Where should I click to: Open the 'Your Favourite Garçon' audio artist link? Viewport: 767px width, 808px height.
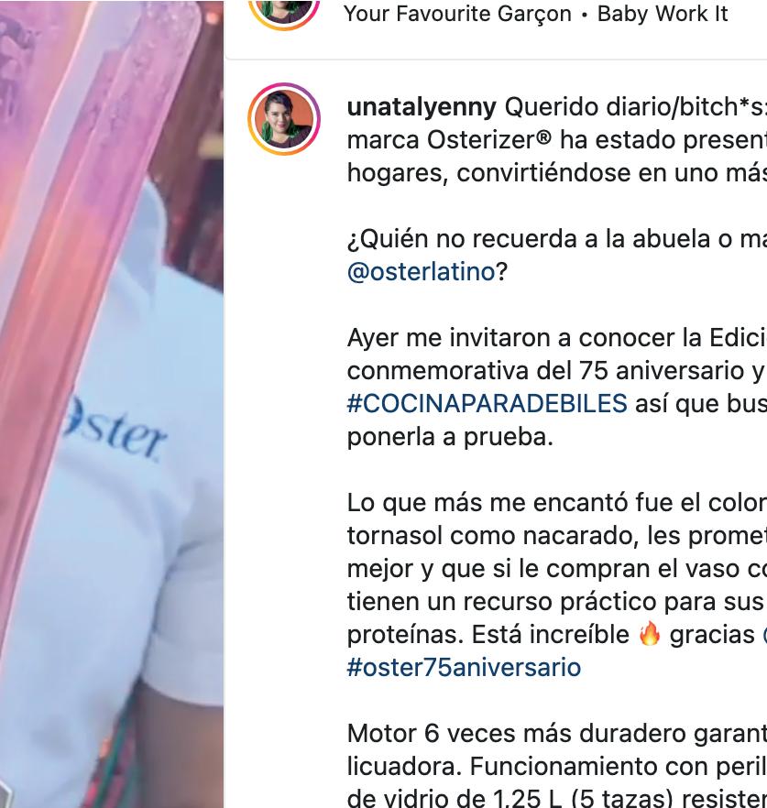458,14
